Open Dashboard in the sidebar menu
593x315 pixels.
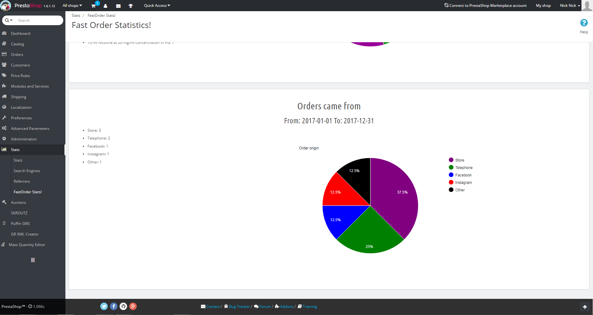tap(21, 33)
